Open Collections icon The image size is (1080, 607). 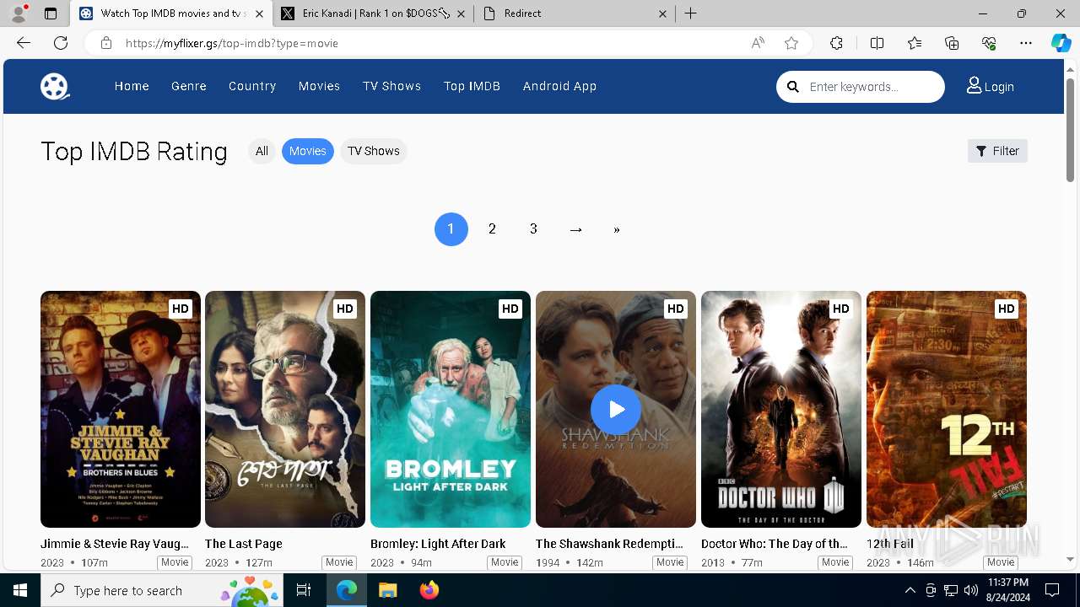tap(952, 43)
